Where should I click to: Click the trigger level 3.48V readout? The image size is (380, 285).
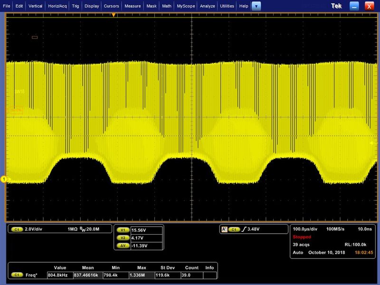tap(254, 229)
